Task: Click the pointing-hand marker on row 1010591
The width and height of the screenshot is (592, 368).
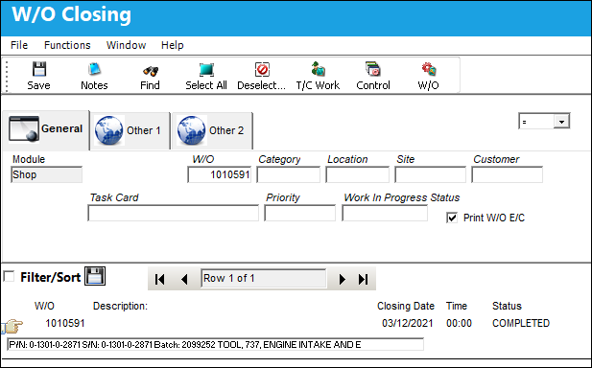Action: click(x=12, y=326)
